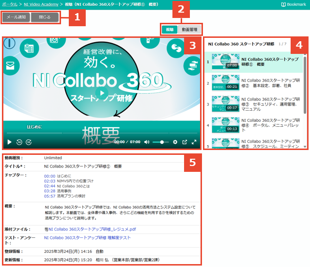Open 研修④ ポータル、メニューパレット title
This screenshot has width=310, height=267.
click(x=271, y=125)
